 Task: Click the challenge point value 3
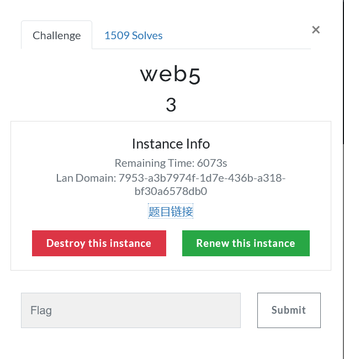(x=171, y=104)
